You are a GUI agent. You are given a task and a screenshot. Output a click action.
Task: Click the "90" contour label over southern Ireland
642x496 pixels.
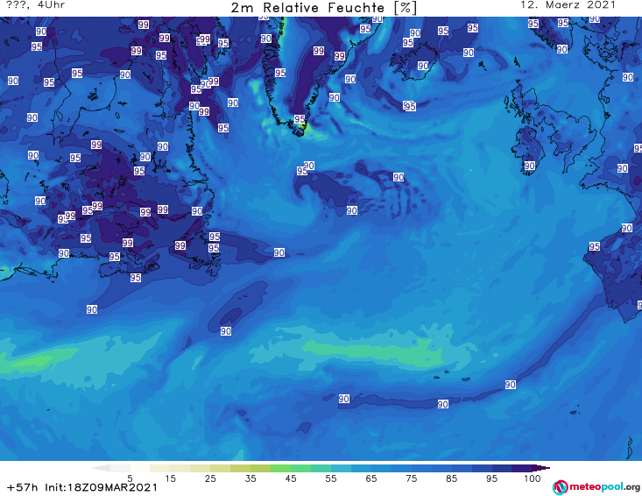point(529,166)
